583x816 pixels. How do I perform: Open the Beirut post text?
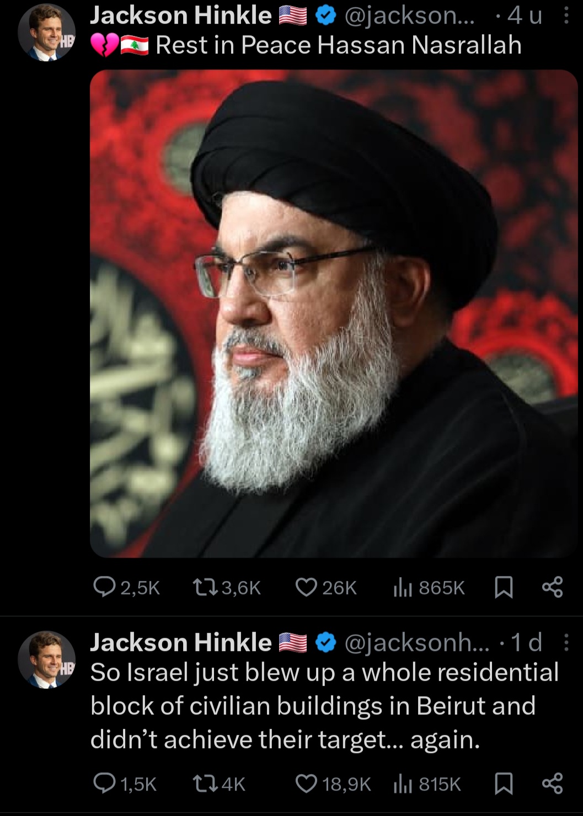[x=324, y=706]
